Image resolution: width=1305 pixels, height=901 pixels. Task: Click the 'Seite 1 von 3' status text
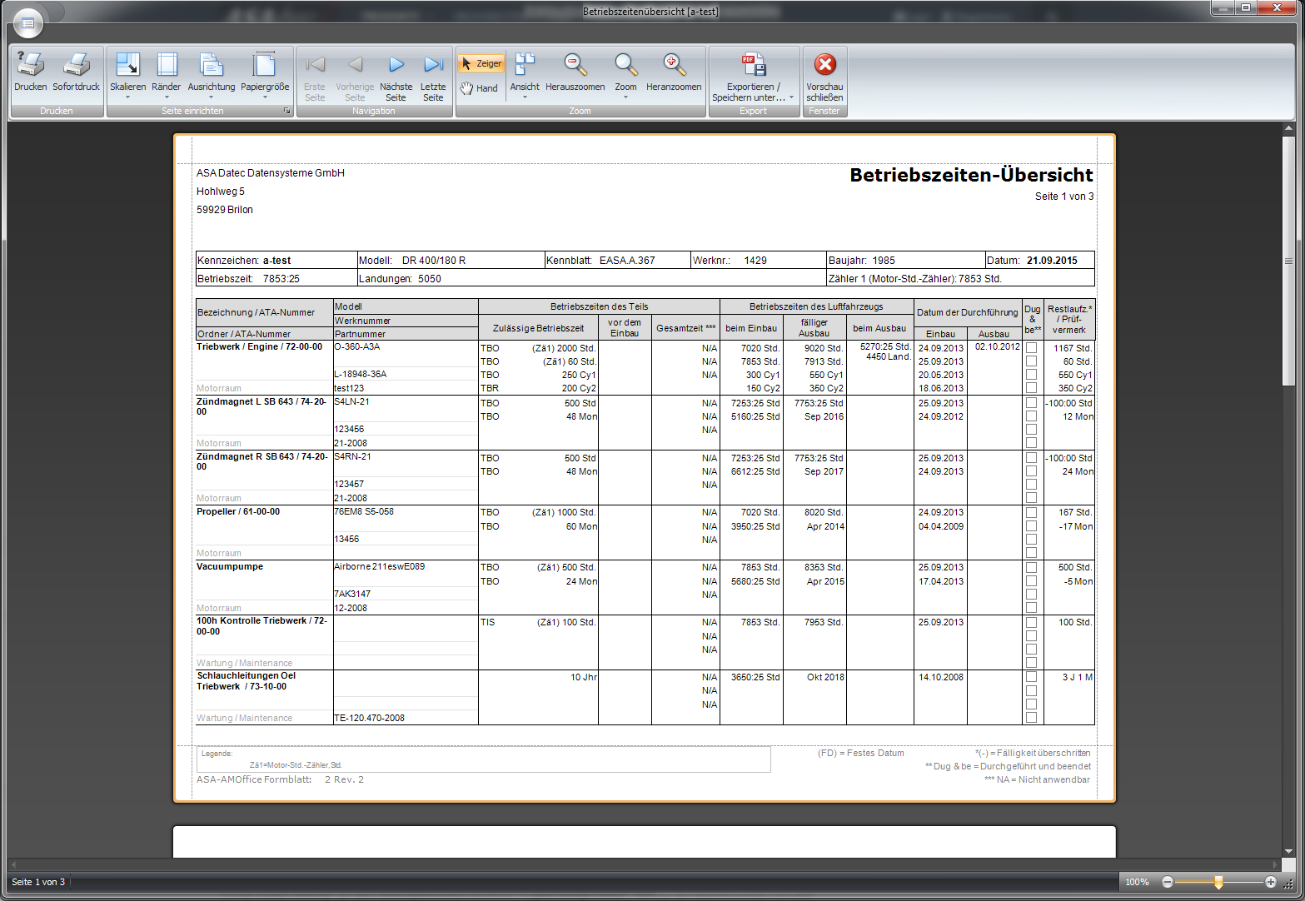click(38, 882)
